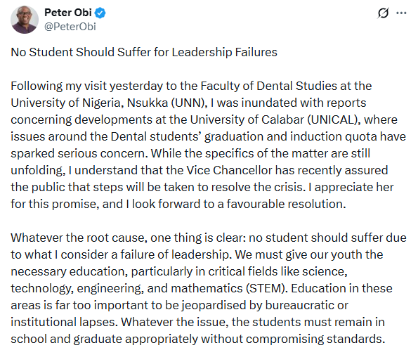Click the phrase "Whatever the root cause"
Screen dimensions: 418x350
point(79,238)
